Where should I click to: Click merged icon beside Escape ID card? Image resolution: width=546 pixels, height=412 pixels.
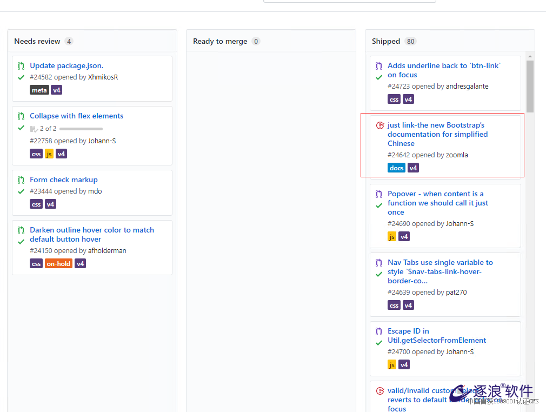(x=379, y=331)
